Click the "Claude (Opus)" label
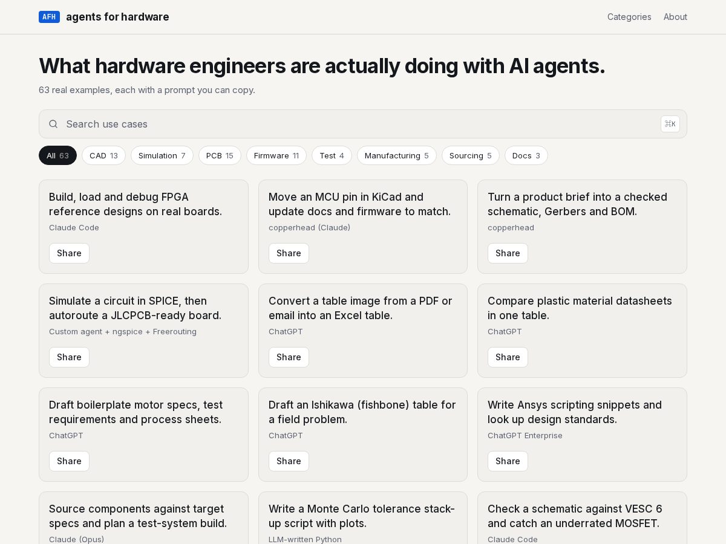 pos(76,539)
